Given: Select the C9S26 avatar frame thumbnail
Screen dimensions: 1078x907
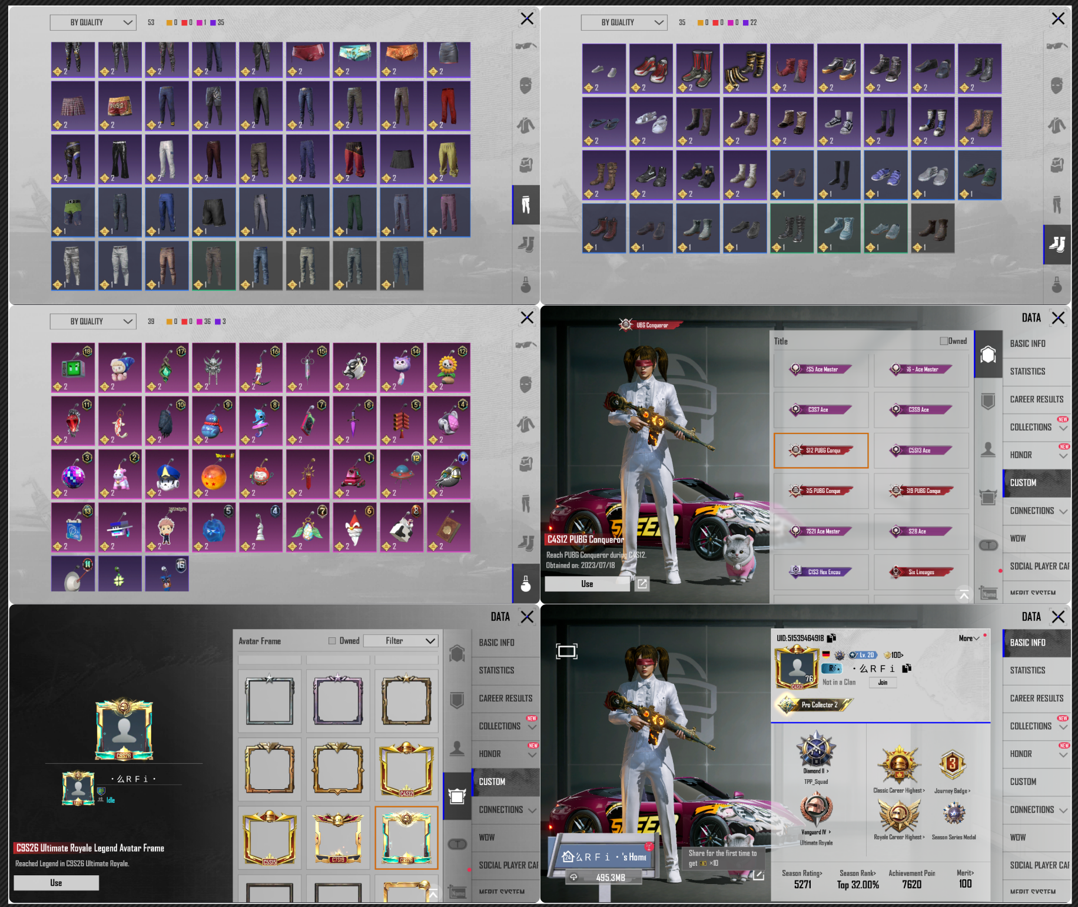Looking at the screenshot, I should (x=406, y=838).
